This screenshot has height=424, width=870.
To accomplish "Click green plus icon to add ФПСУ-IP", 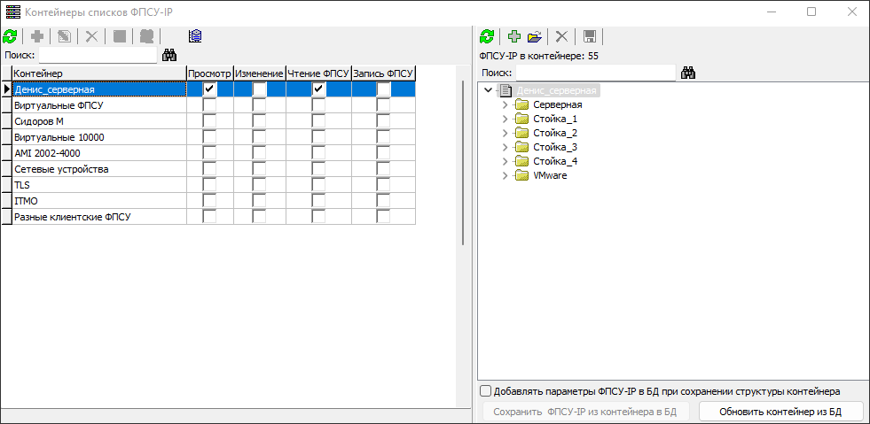I will 514,36.
